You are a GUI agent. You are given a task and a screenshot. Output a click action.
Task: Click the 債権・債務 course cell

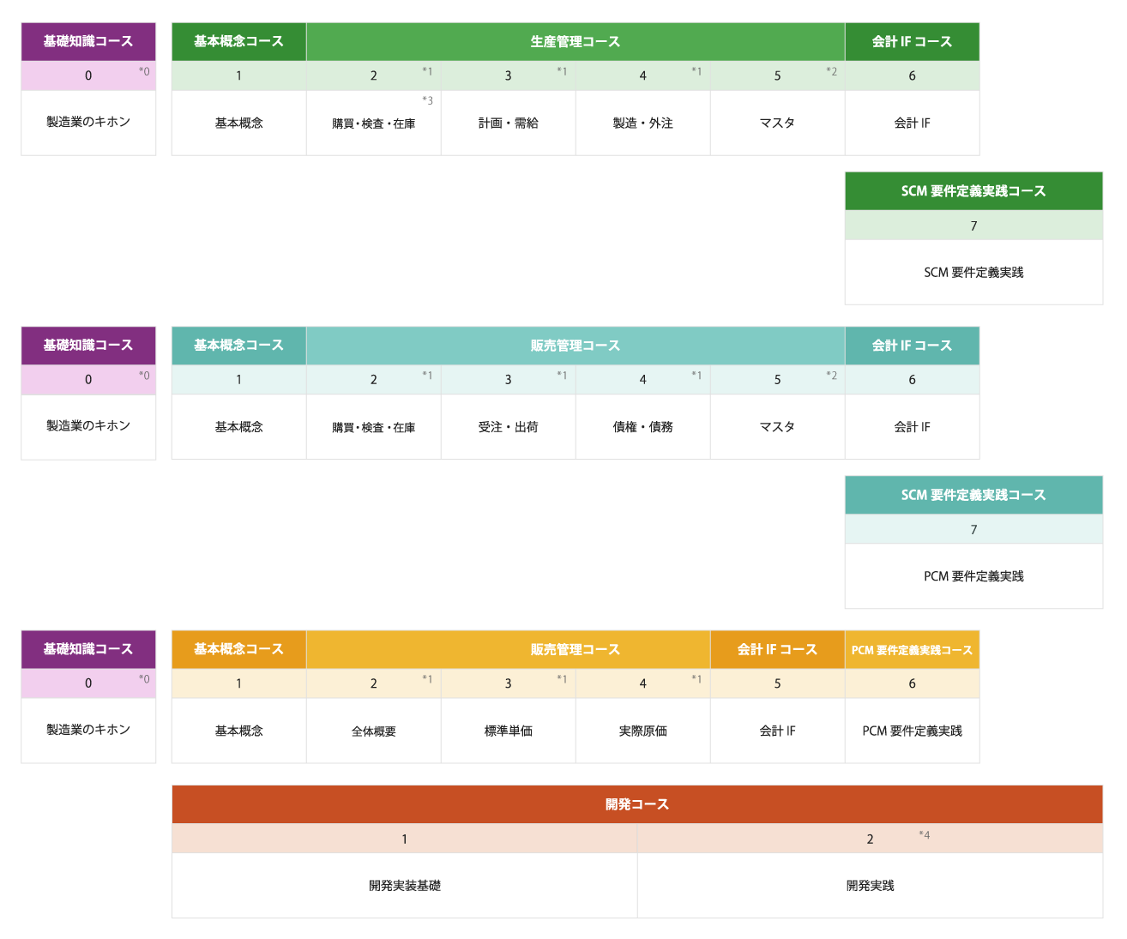(x=642, y=427)
